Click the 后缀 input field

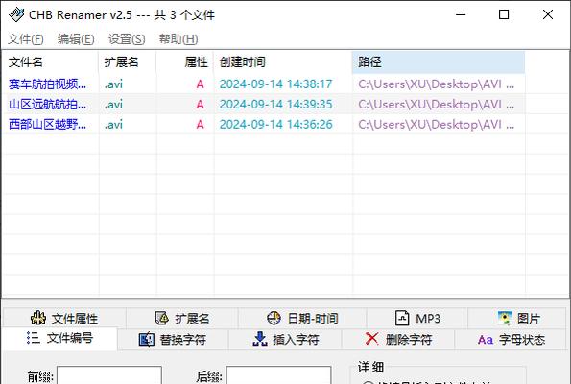click(278, 375)
